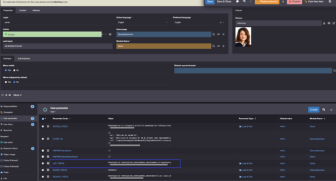Click the camera icon beside admin.png
The height and width of the screenshot is (181, 336).
329,23
